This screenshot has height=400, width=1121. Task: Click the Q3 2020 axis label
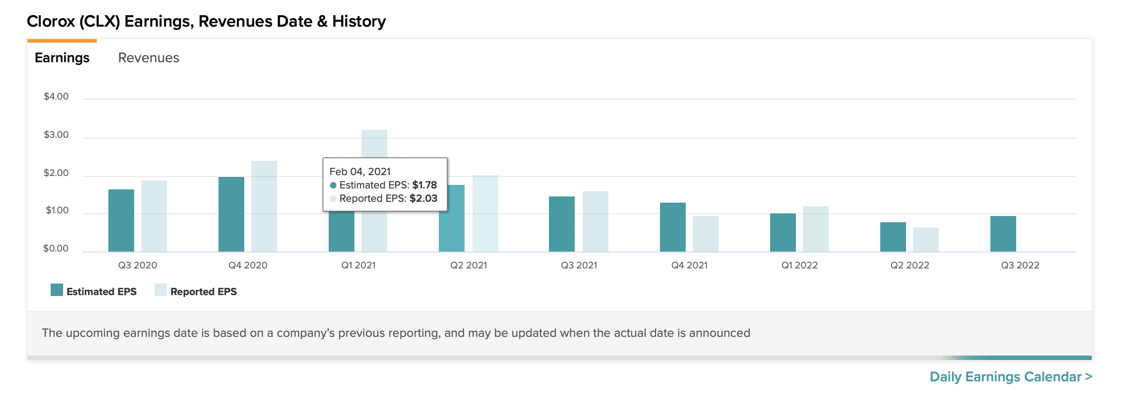coord(138,265)
